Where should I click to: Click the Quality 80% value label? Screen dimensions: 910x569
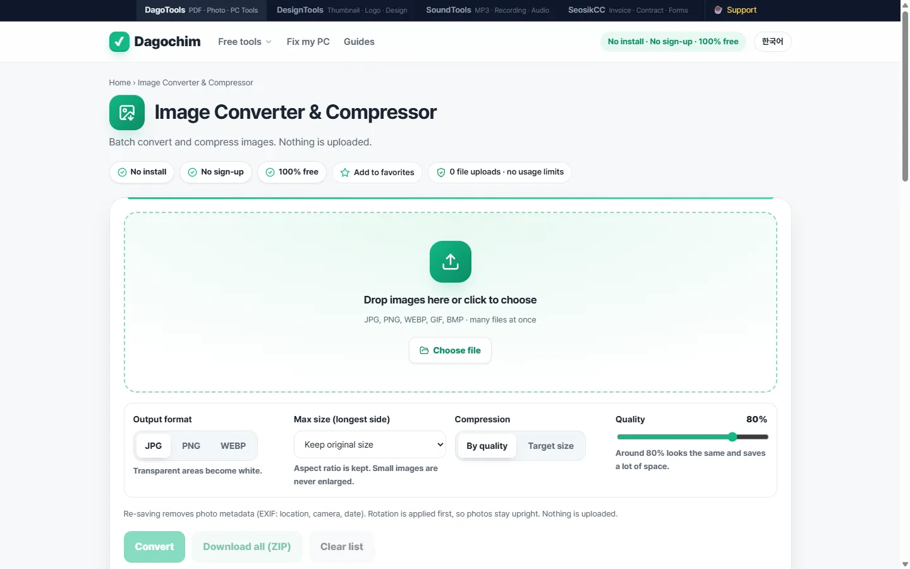(756, 420)
